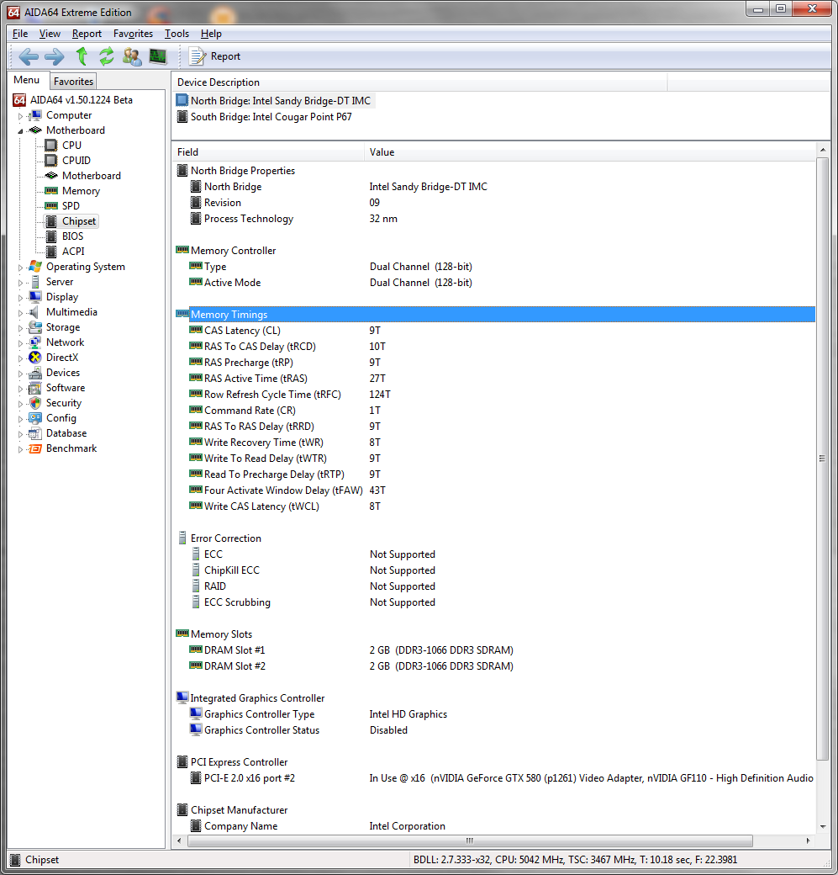Expand the Network tree node
The image size is (838, 875).
coord(20,343)
